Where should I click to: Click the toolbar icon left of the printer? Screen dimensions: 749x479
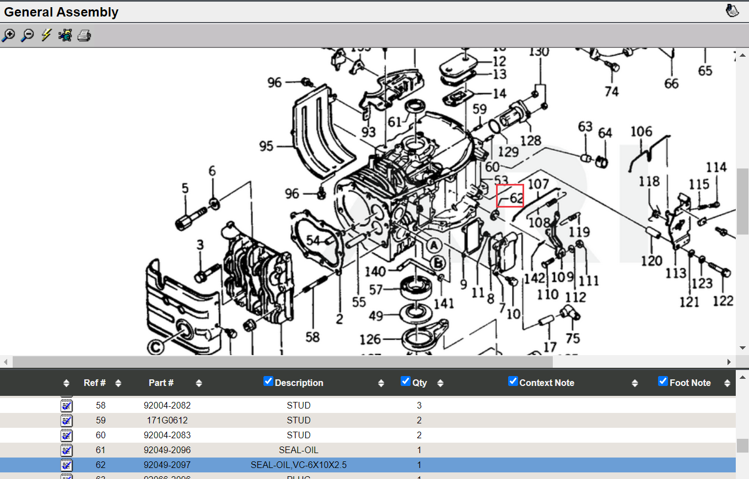pyautogui.click(x=65, y=36)
